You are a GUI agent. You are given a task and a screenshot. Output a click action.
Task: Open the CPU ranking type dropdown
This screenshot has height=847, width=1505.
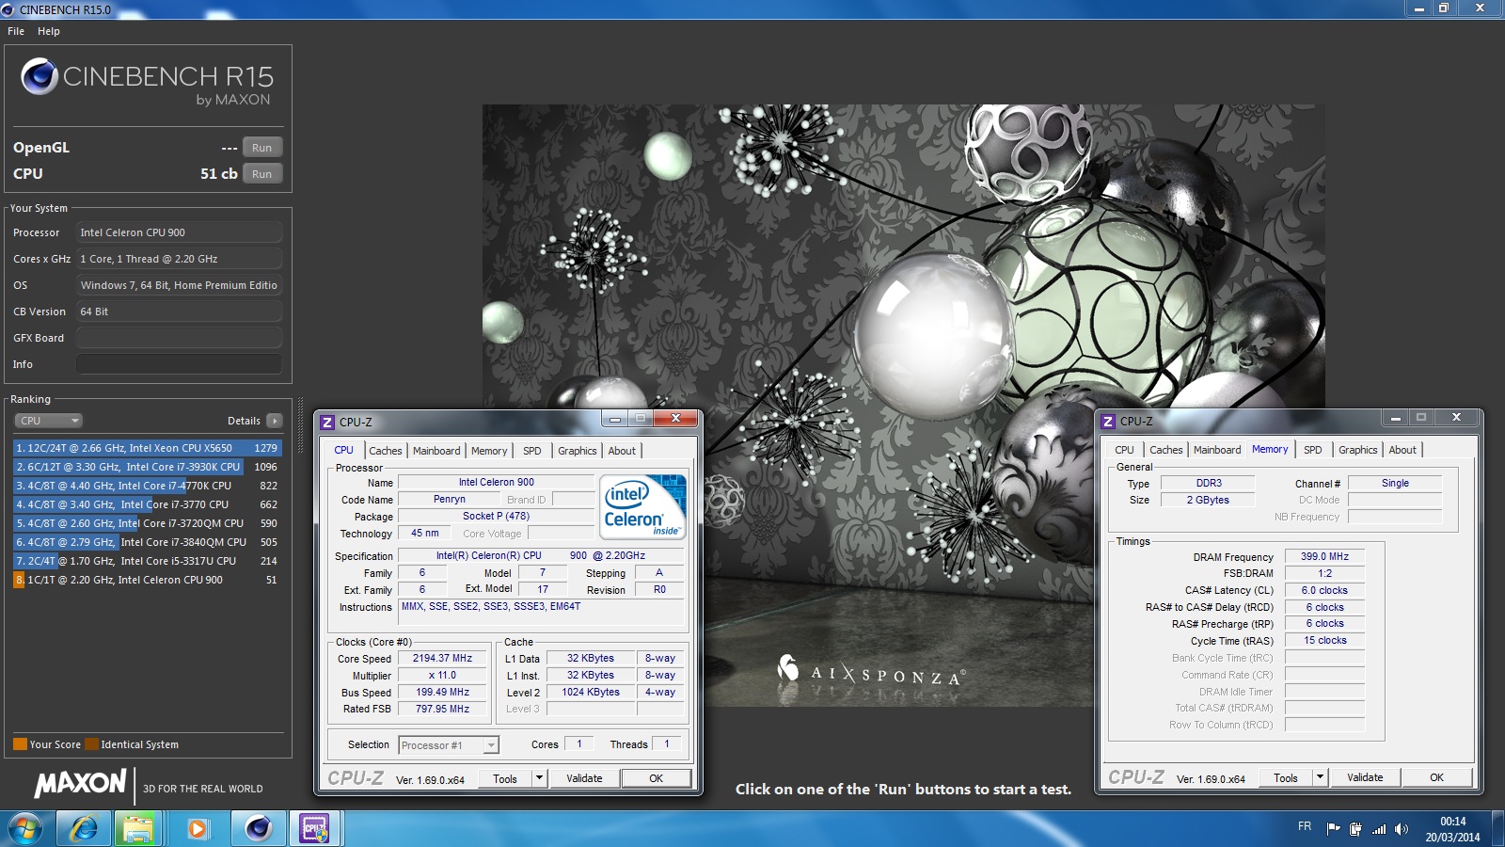pyautogui.click(x=48, y=421)
